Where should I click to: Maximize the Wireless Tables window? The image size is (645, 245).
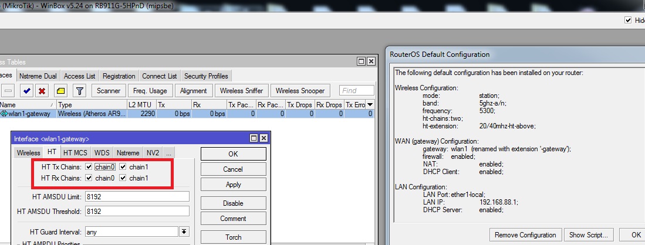362,61
